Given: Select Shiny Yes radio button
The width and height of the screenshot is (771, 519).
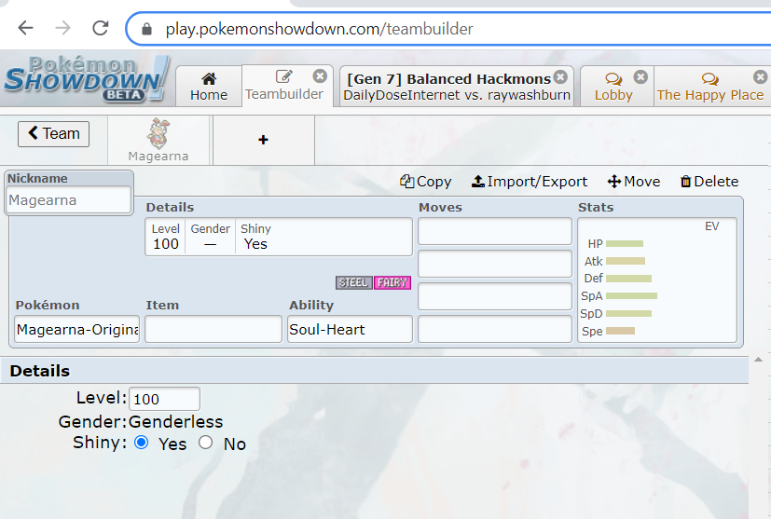Looking at the screenshot, I should 141,443.
